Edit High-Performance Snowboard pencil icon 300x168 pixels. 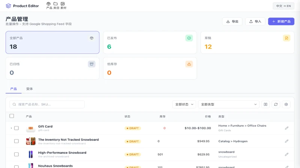[286, 154]
